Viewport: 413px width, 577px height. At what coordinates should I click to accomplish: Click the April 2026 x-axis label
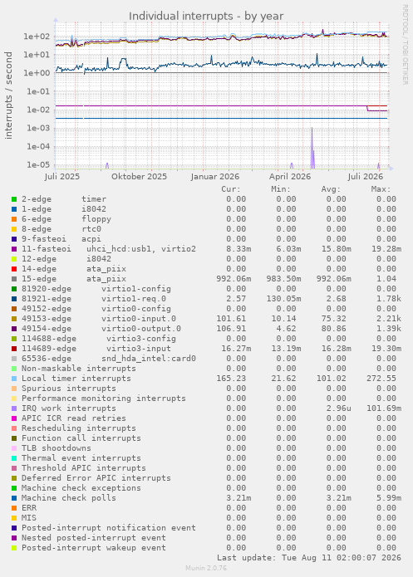point(290,177)
